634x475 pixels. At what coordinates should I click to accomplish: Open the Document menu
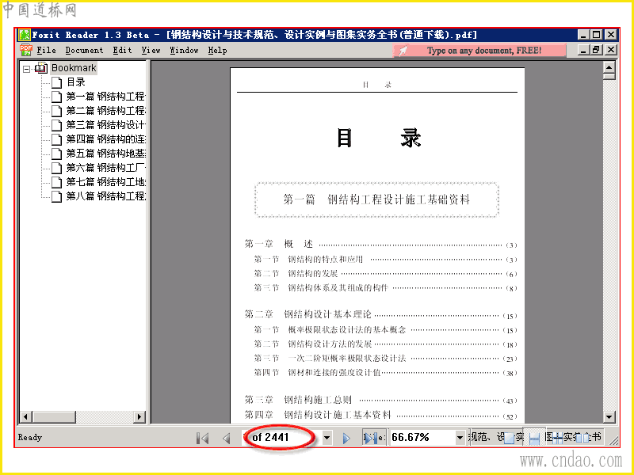[84, 50]
